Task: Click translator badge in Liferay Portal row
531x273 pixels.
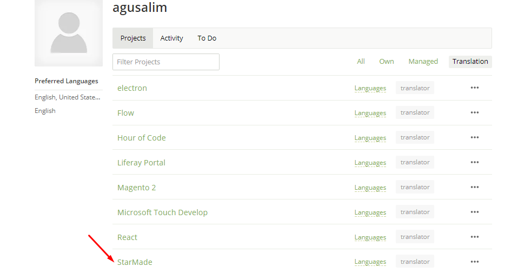Action: tap(415, 162)
